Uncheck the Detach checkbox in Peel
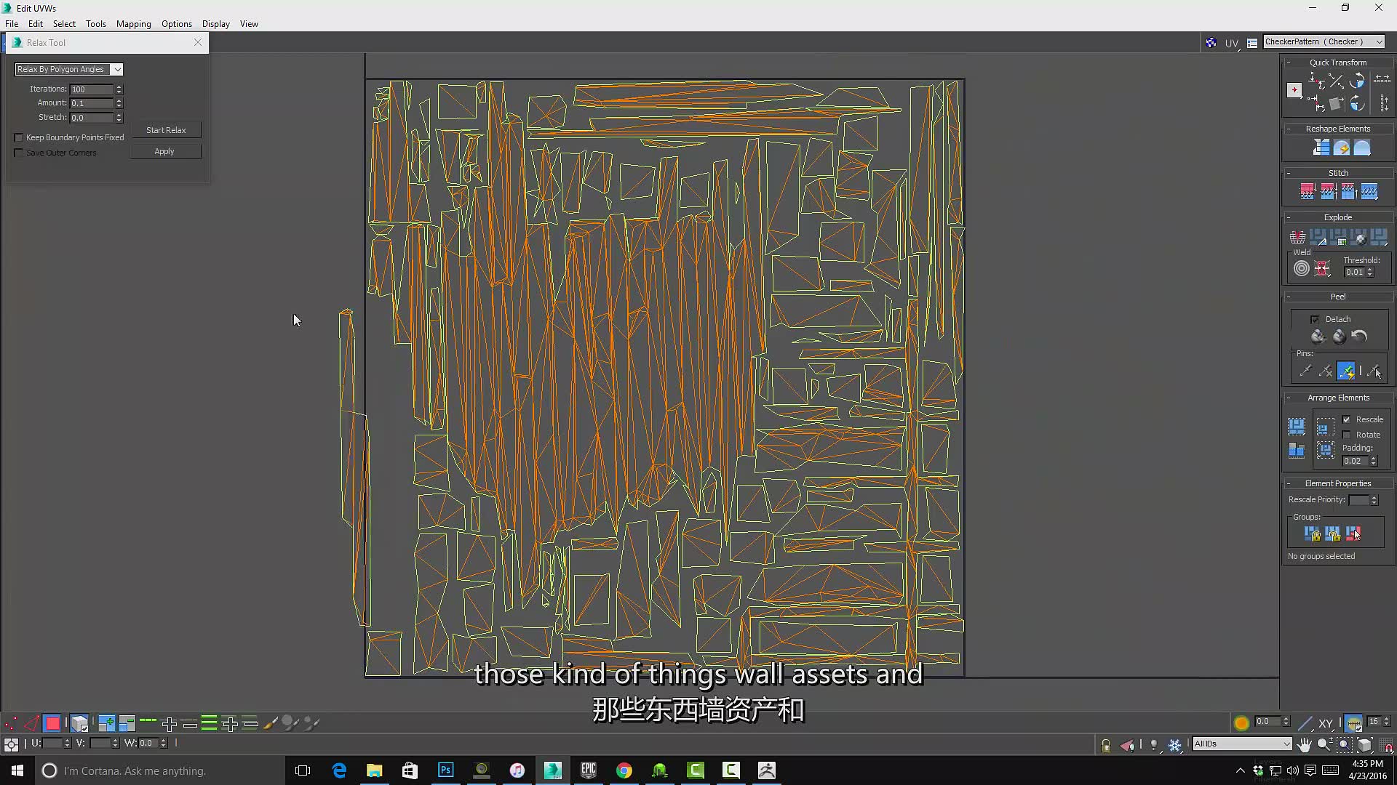The width and height of the screenshot is (1397, 785). 1315,319
